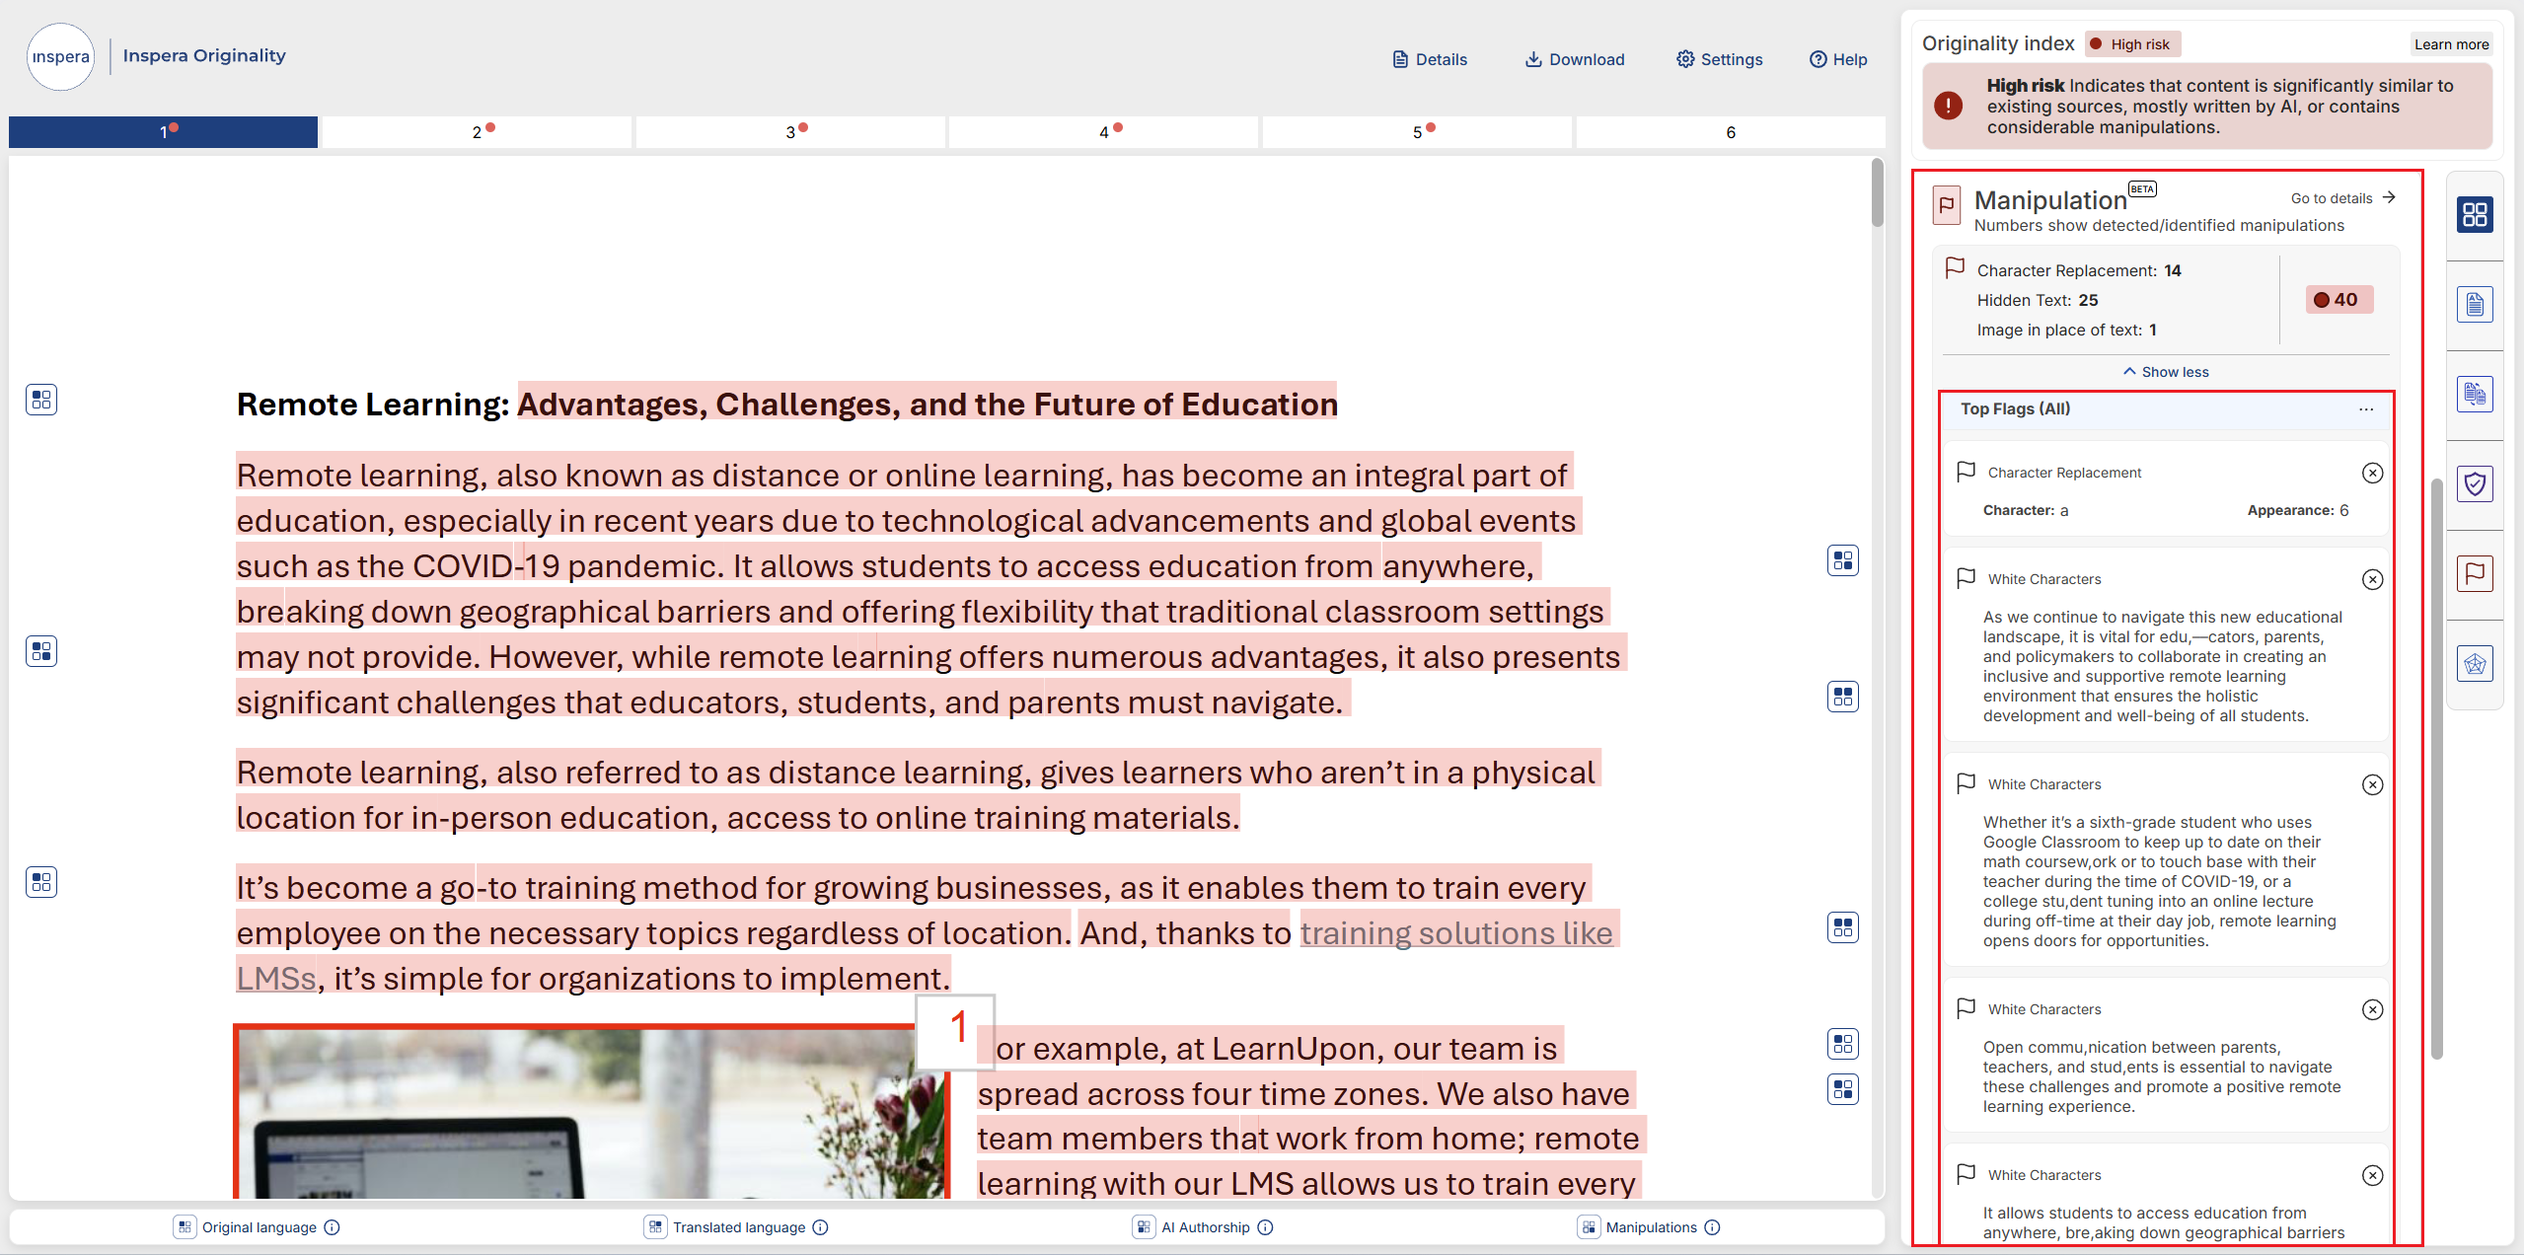This screenshot has width=2524, height=1255.
Task: Click the left margin marker beside 'It's become a go-to'
Action: pyautogui.click(x=41, y=882)
